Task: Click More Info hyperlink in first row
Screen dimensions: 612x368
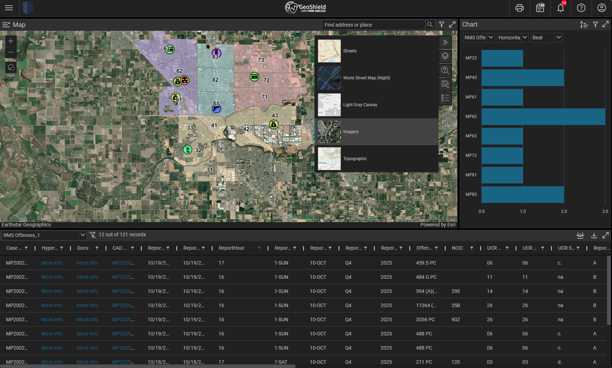Action: [x=52, y=263]
